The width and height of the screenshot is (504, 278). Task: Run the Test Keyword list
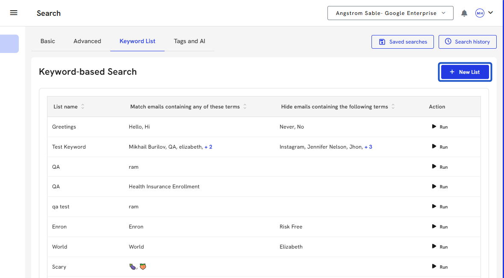point(440,147)
